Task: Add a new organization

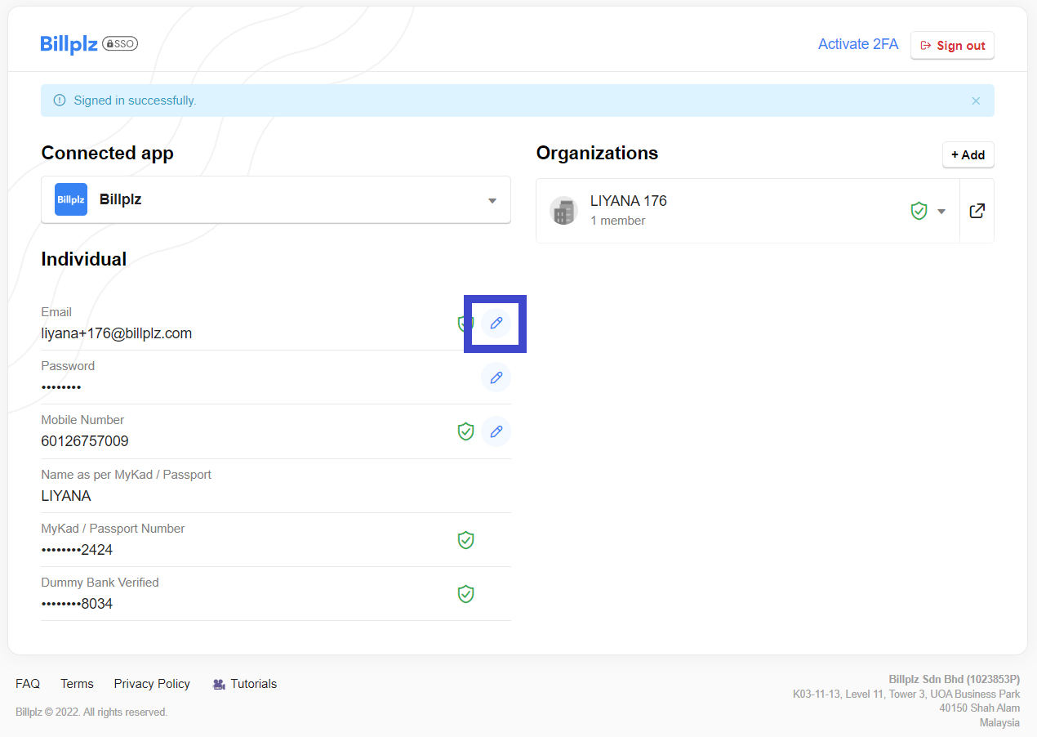Action: point(968,154)
